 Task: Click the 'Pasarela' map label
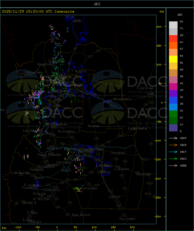(x=34, y=222)
